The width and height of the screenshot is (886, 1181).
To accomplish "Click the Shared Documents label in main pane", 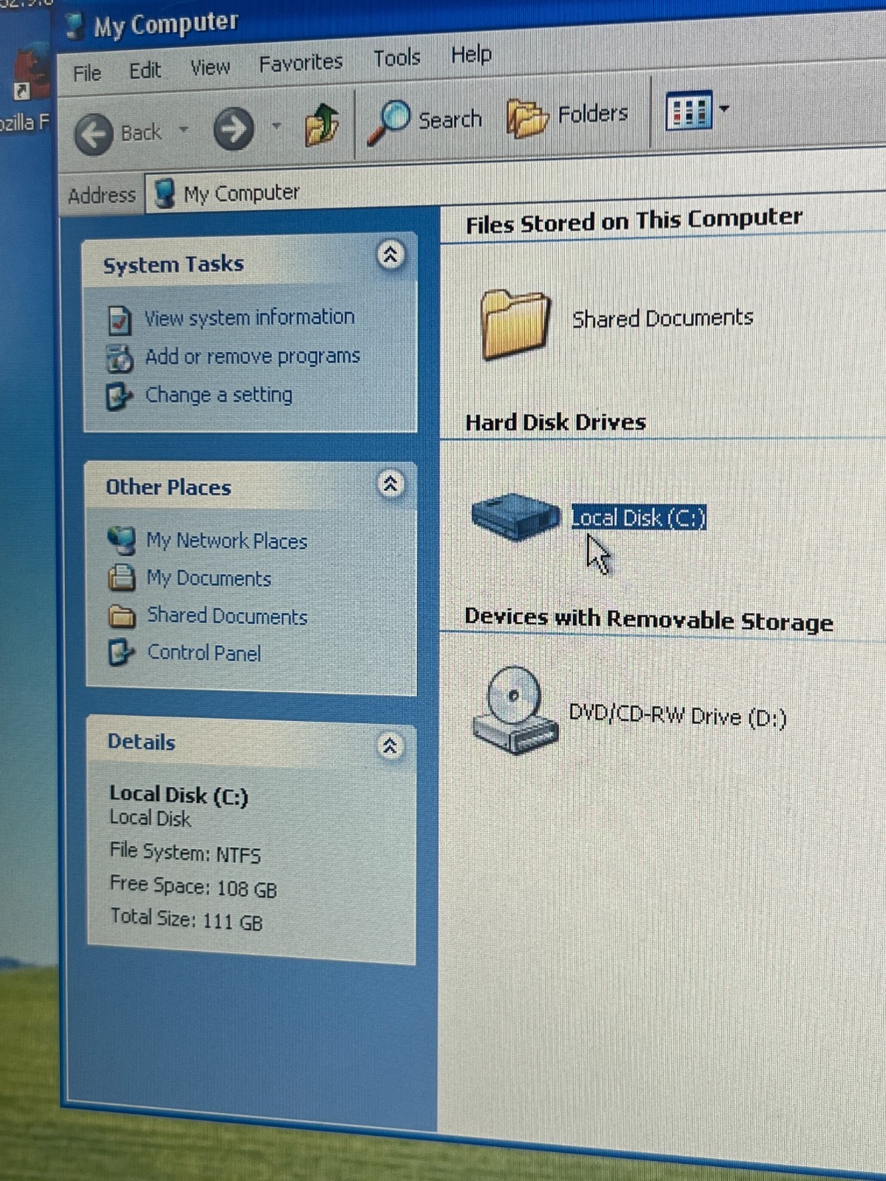I will click(663, 319).
